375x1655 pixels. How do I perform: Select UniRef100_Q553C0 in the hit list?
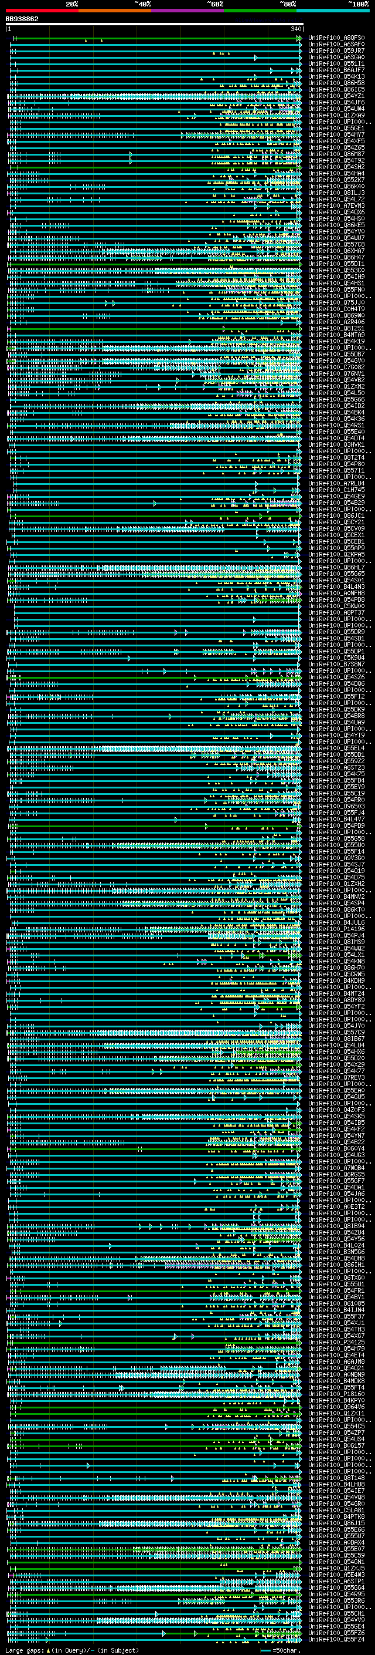[336, 270]
